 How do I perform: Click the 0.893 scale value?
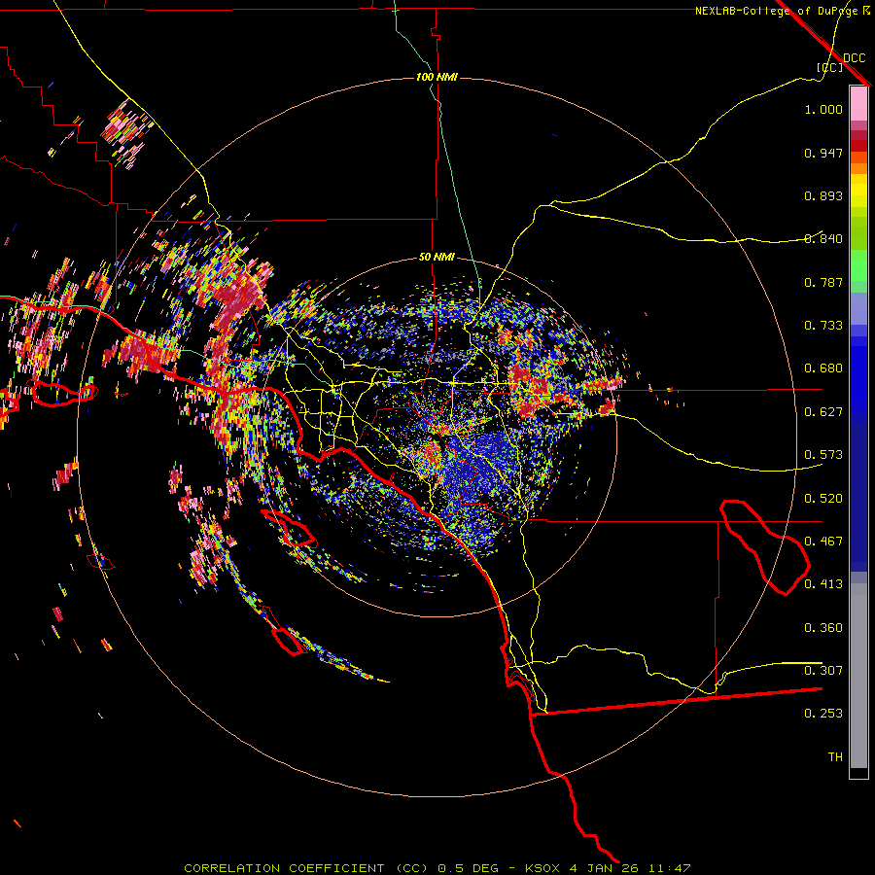coord(823,195)
